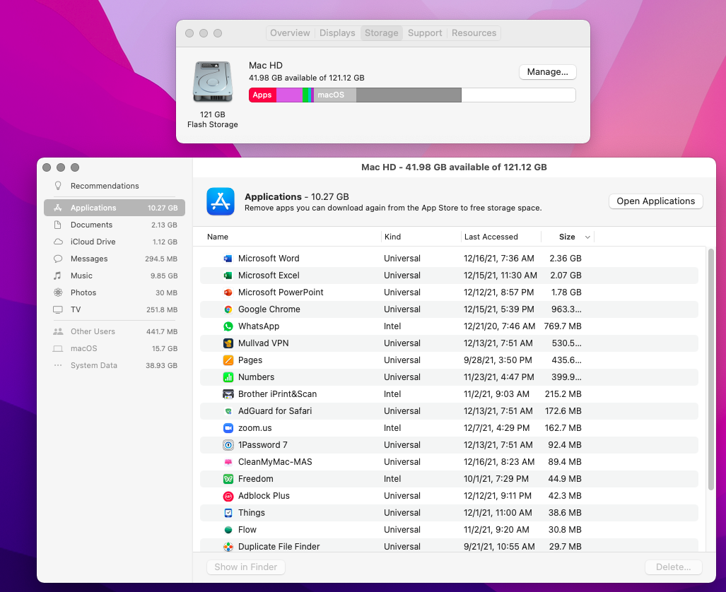Image resolution: width=726 pixels, height=592 pixels.
Task: Click the Google Chrome app icon
Action: [x=228, y=309]
